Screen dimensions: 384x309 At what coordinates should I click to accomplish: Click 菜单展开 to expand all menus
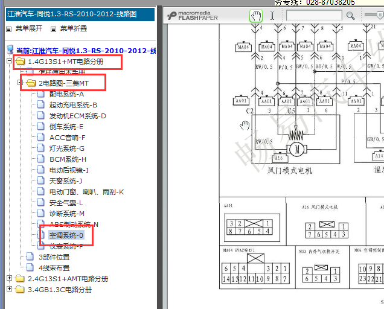click(x=29, y=28)
